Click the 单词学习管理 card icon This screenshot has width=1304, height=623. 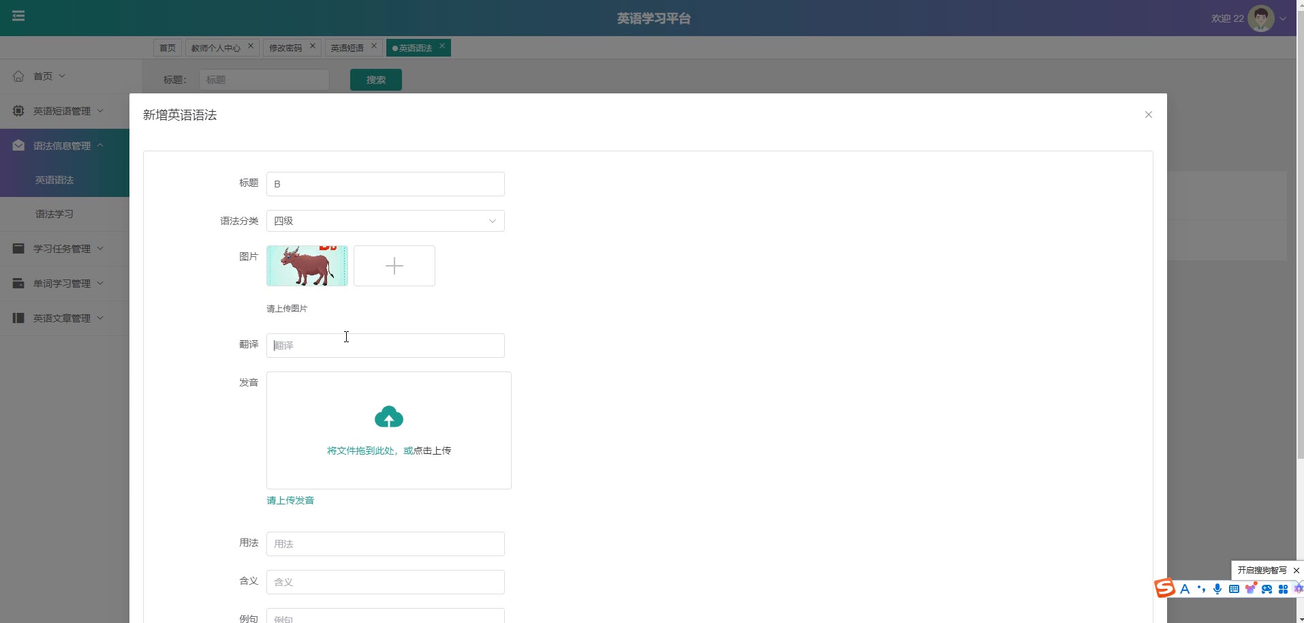click(18, 283)
